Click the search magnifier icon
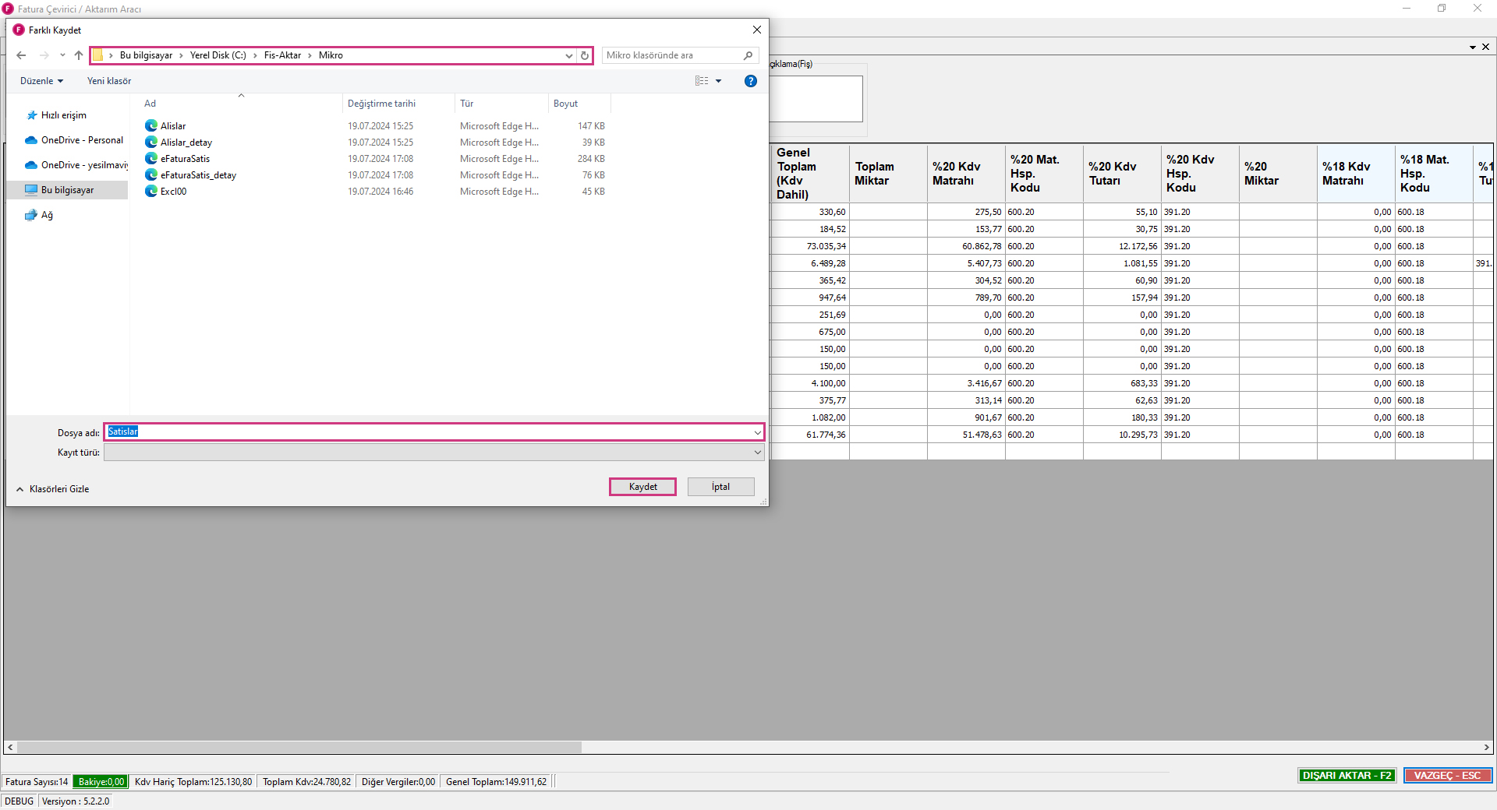 click(x=748, y=55)
